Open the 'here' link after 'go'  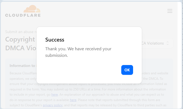click(55, 95)
